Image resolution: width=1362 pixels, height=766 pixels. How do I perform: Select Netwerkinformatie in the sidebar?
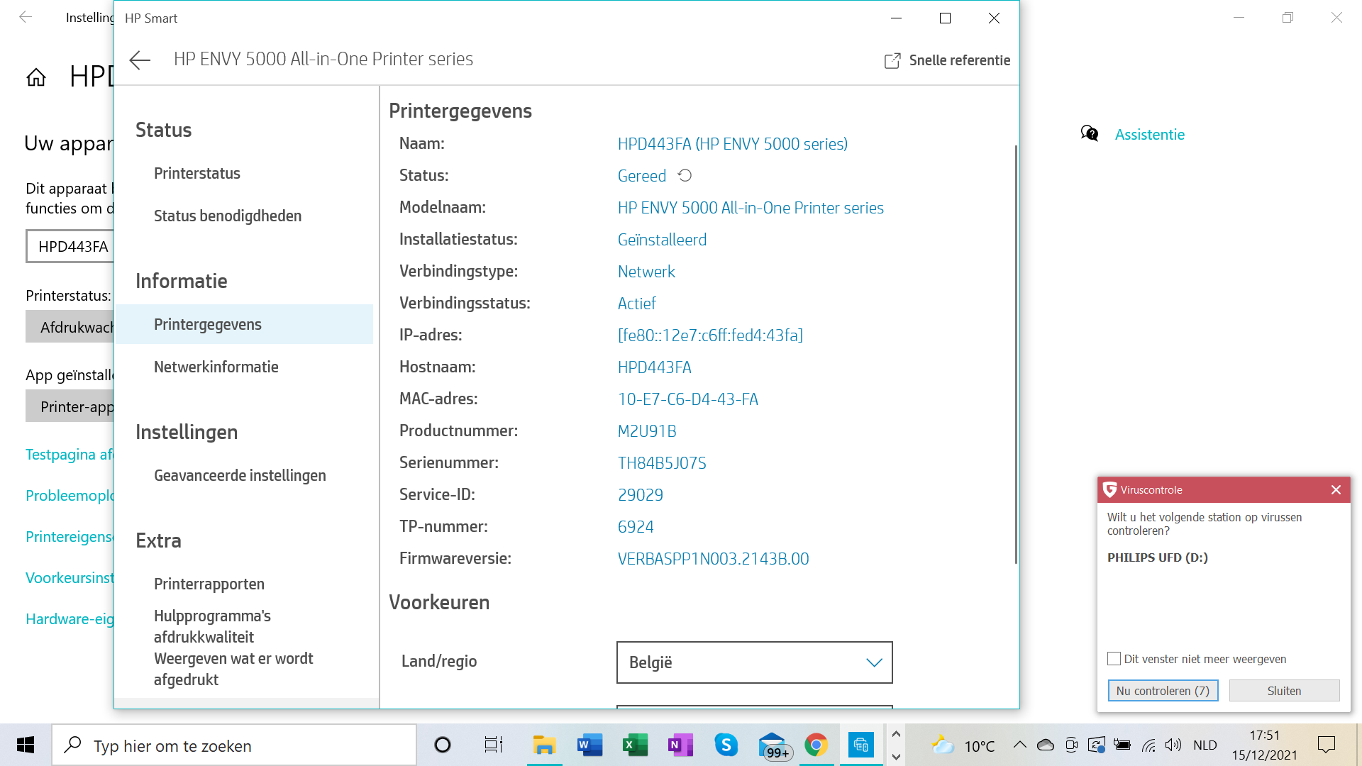click(216, 367)
